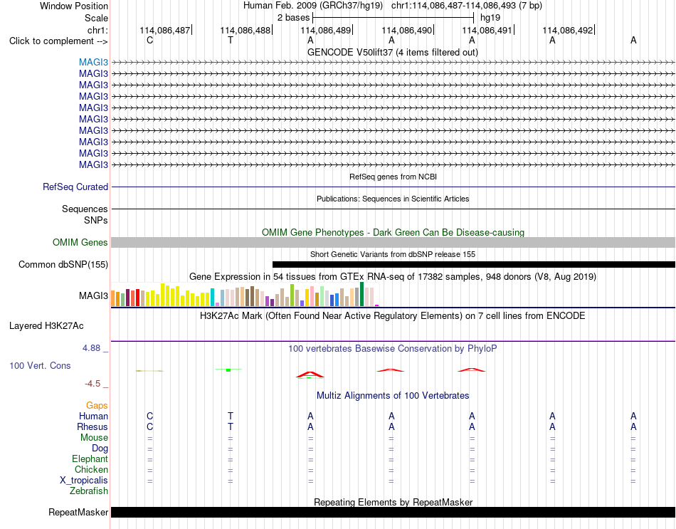Click base T in the Rhesus alignment row

coord(231,426)
